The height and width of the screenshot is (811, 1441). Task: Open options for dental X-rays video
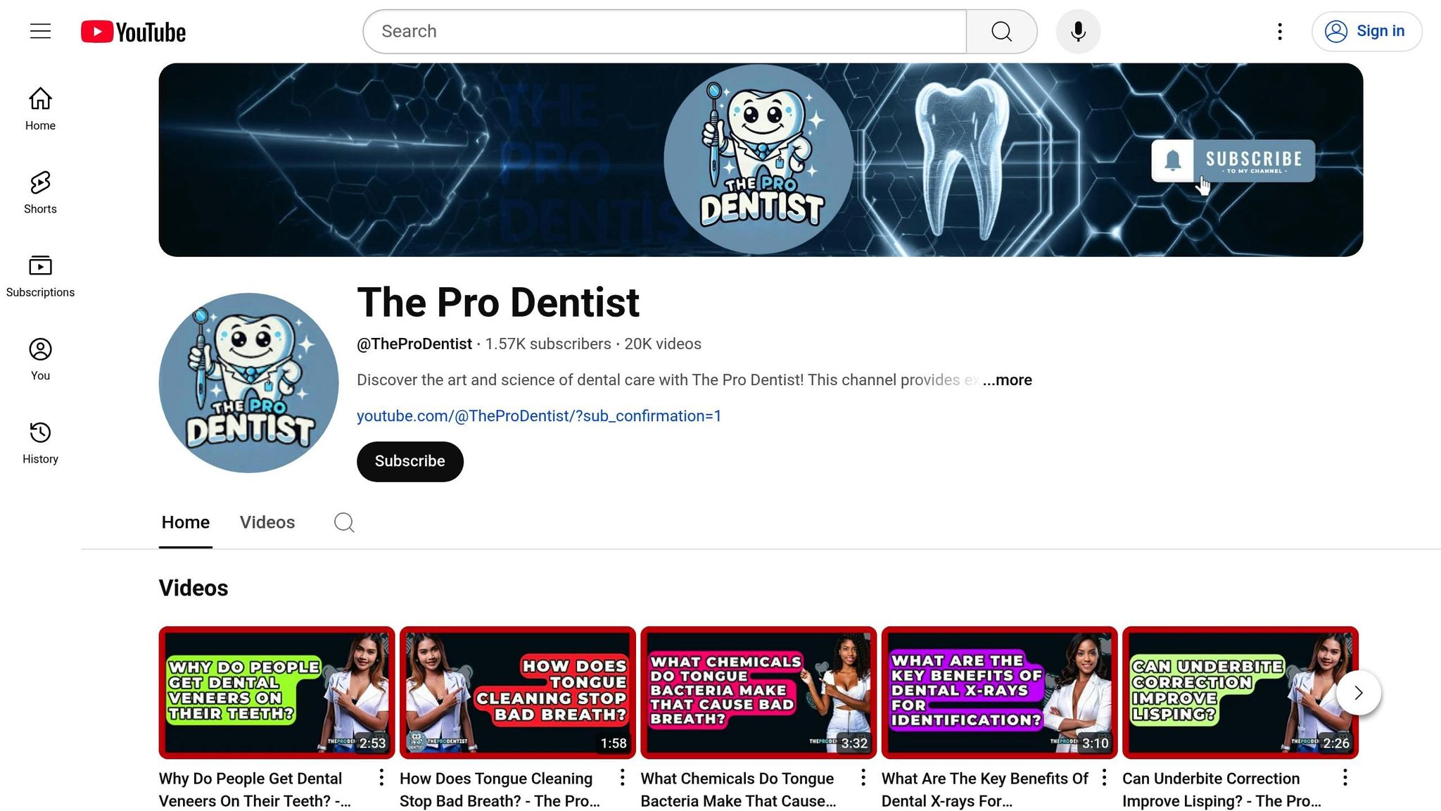[x=1104, y=777]
